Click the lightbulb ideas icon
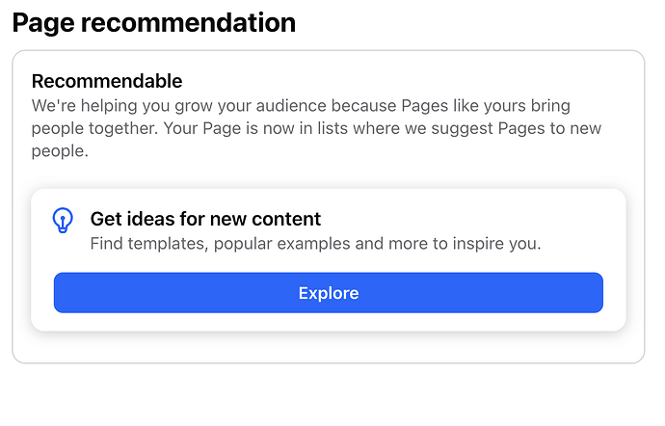 [x=63, y=220]
